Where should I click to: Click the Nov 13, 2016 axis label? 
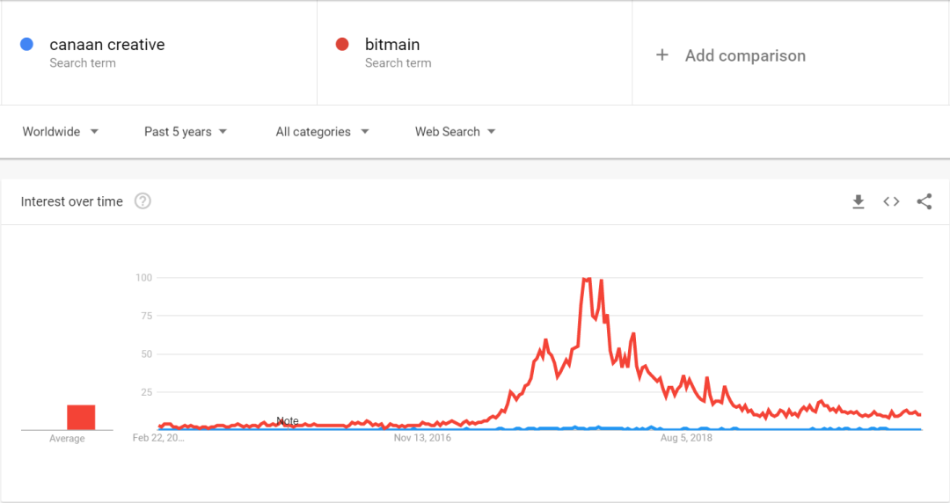coord(422,437)
